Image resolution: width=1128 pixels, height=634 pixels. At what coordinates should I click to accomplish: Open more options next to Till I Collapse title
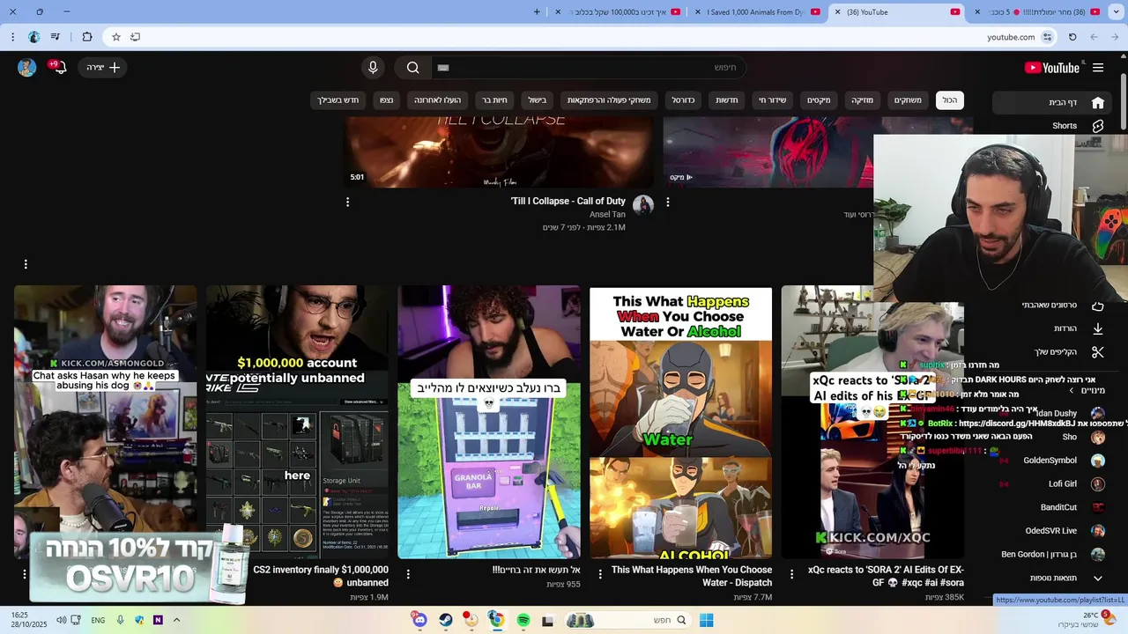(347, 202)
